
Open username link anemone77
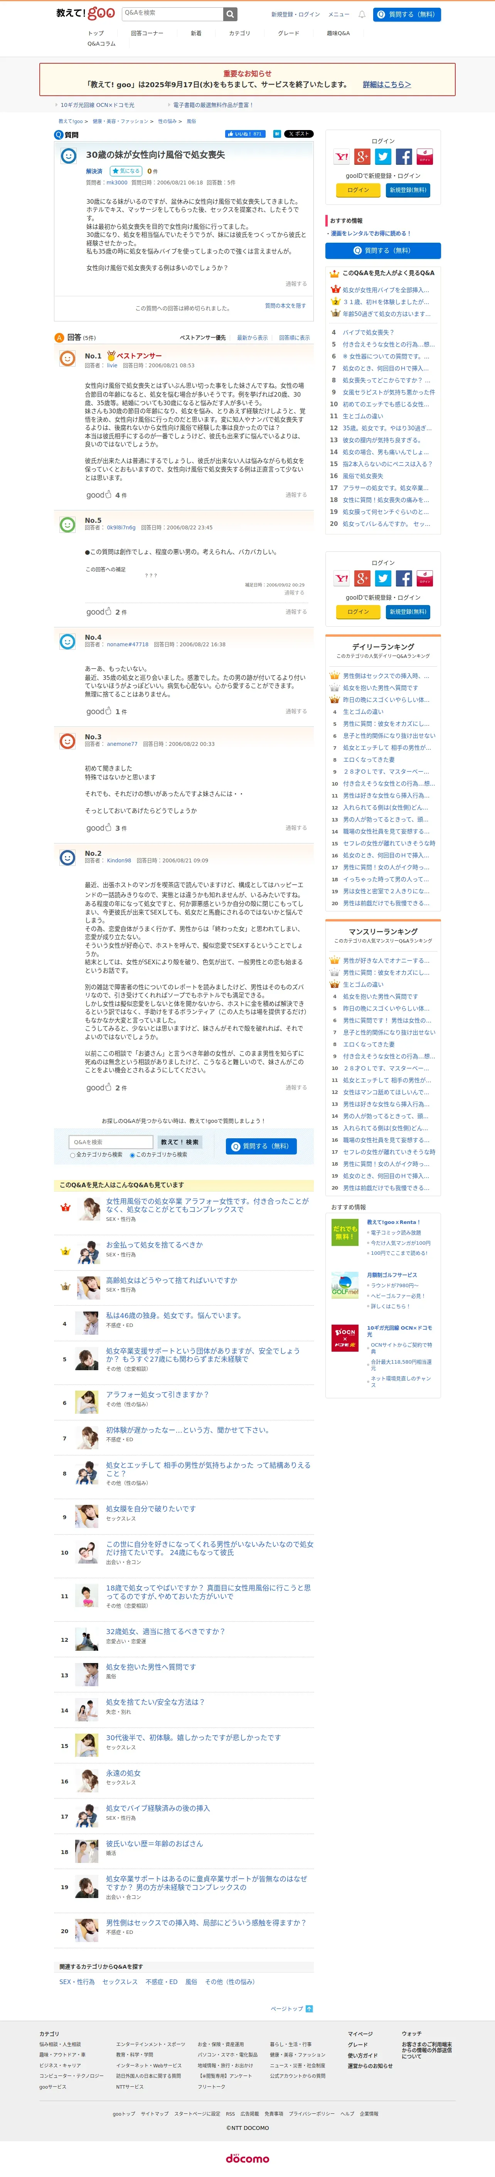tap(122, 744)
